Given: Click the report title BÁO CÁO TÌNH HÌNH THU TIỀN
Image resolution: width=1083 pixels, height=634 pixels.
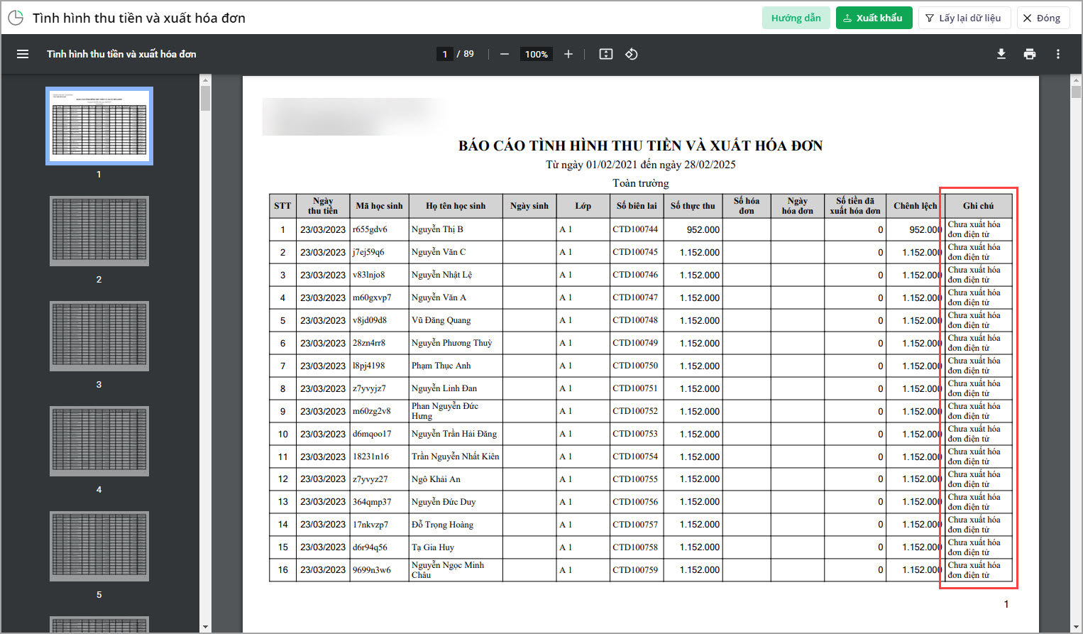Looking at the screenshot, I should click(640, 146).
